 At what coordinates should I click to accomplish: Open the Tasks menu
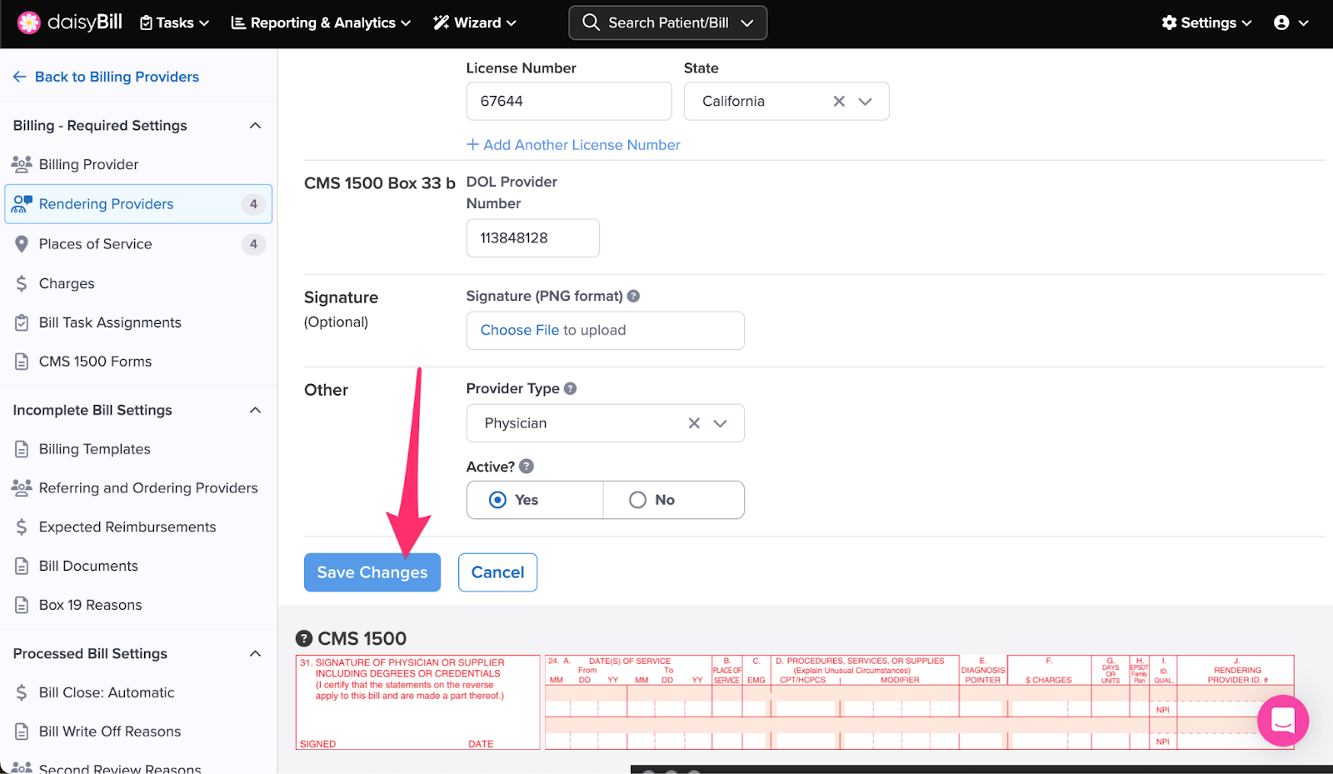pos(174,22)
